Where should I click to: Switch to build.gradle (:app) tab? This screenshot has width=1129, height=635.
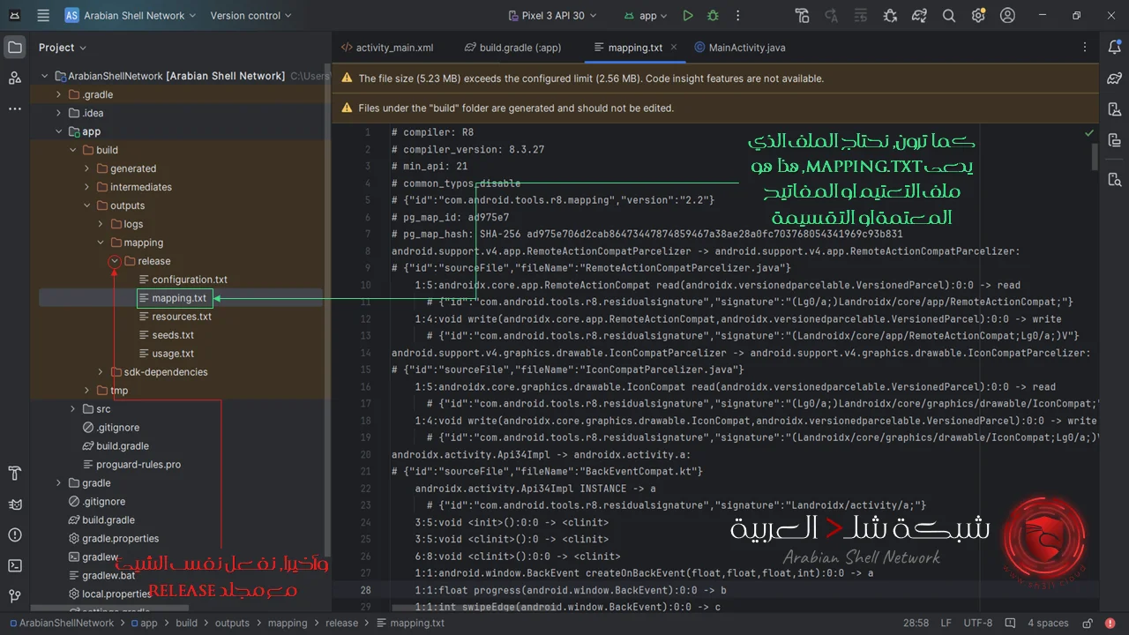(512, 48)
